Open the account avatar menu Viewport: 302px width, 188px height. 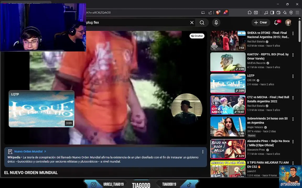(288, 22)
